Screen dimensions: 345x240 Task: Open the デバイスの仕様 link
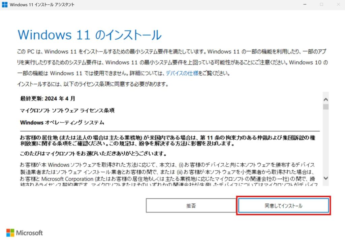(x=182, y=73)
